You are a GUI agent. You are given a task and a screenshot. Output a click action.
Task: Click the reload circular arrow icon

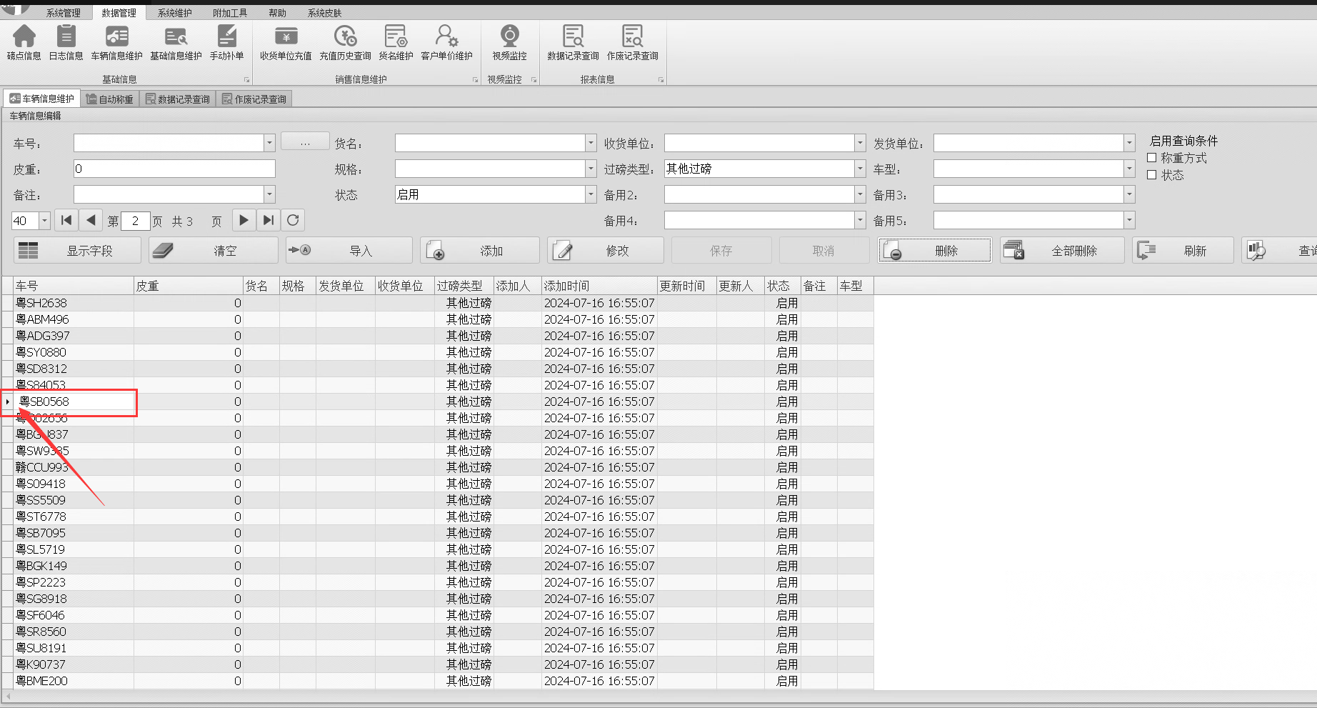pos(293,220)
